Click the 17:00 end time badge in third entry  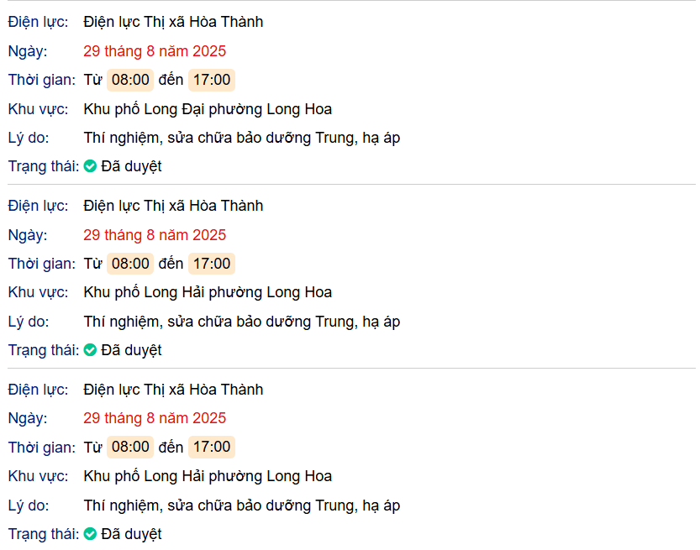tap(212, 447)
